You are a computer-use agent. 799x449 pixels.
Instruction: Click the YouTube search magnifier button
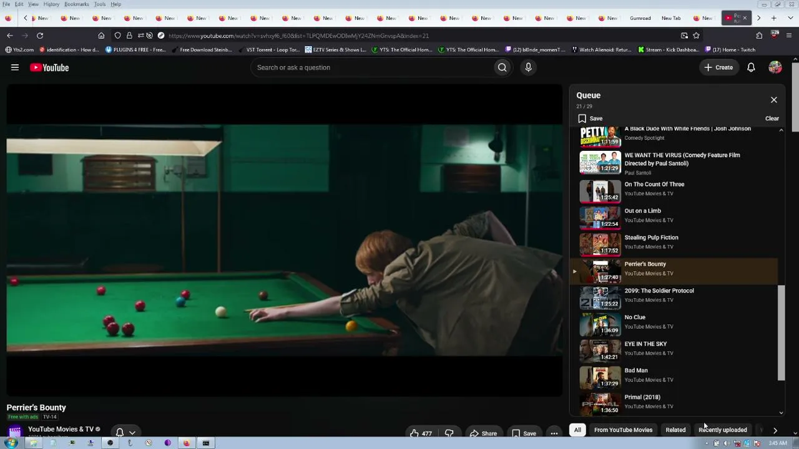(x=502, y=67)
